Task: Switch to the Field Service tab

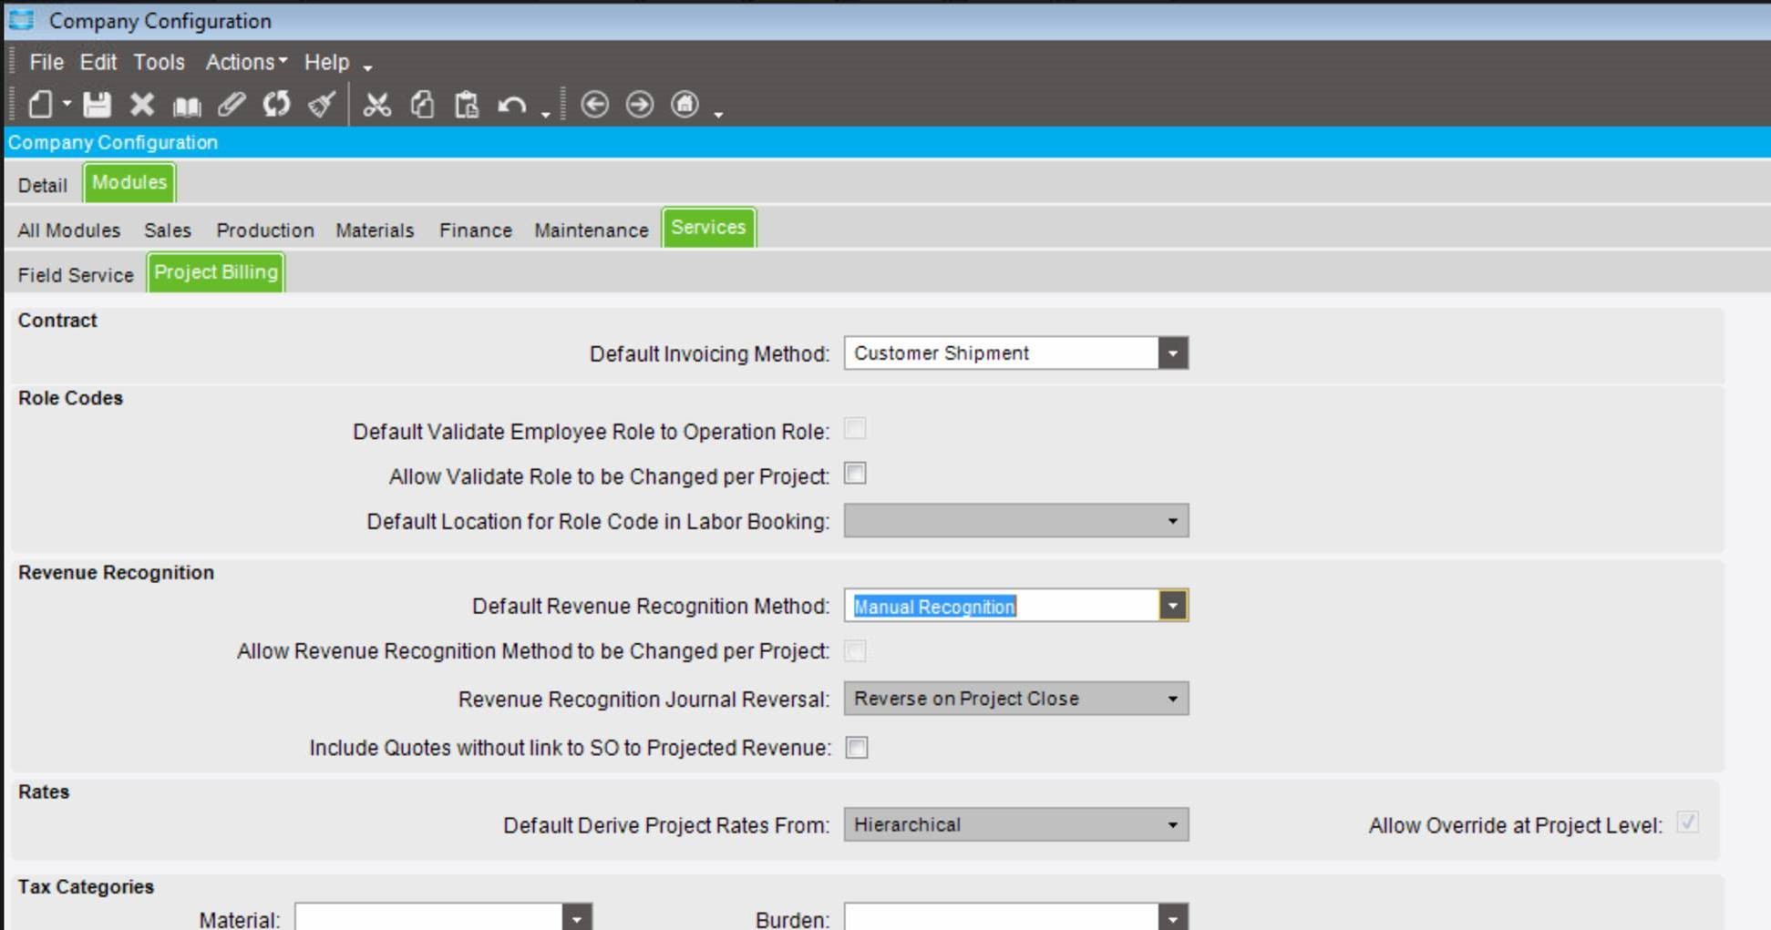Action: 76,275
